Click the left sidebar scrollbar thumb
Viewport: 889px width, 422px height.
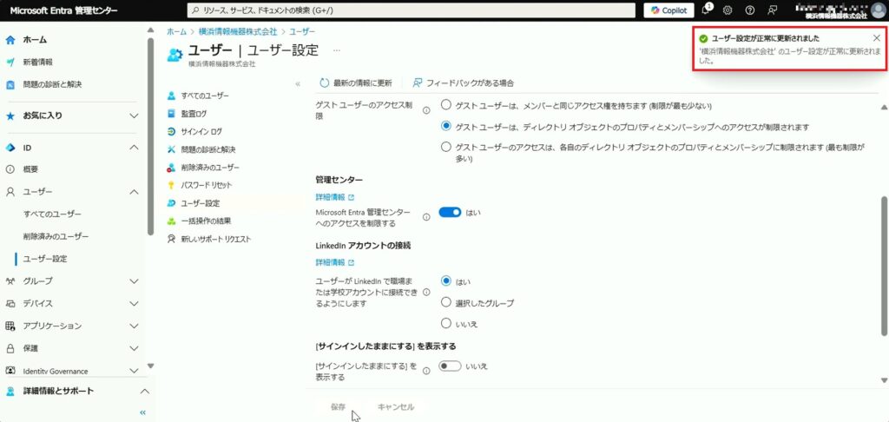tap(150, 136)
